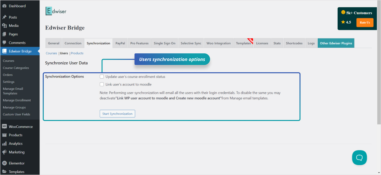Open the PayPal tab

coord(120,43)
